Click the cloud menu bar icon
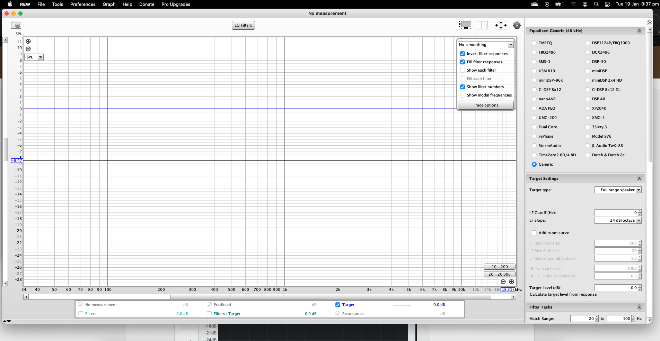The height and width of the screenshot is (341, 660). click(x=535, y=4)
